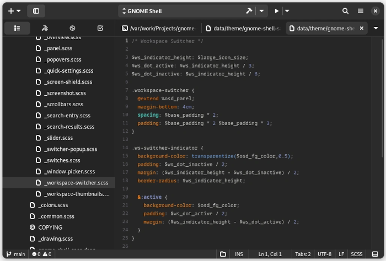This screenshot has width=386, height=261.
Task: Open _panel.scss in the file tree
Action: [58, 48]
